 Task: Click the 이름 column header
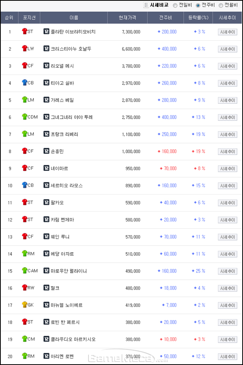pyautogui.click(x=74, y=18)
